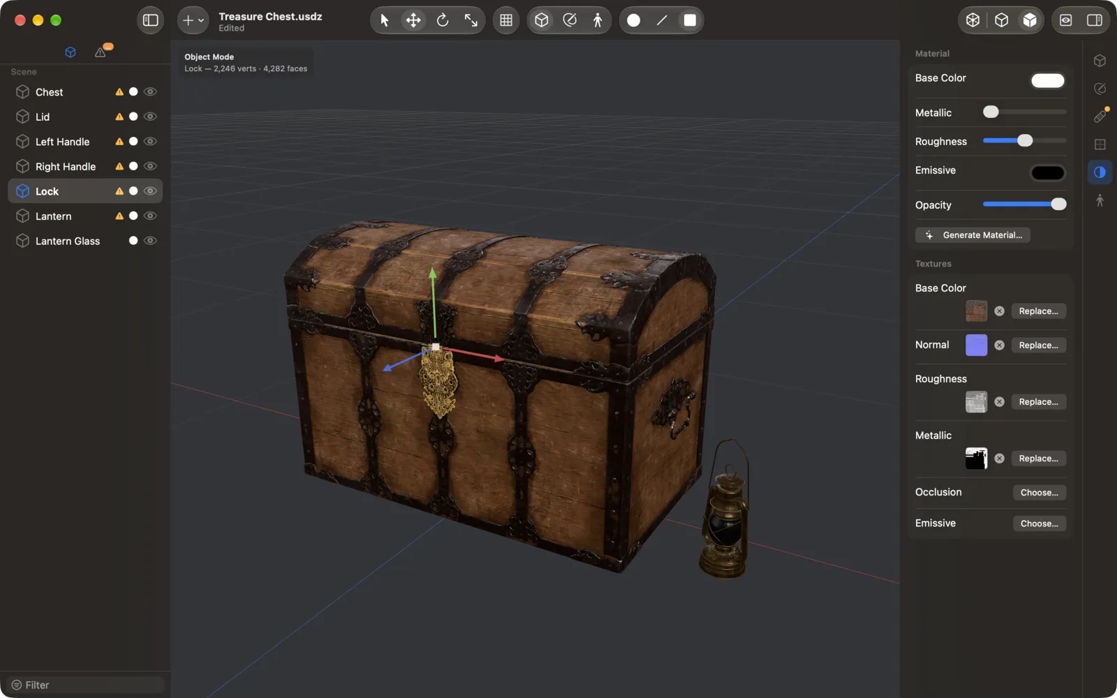This screenshot has height=698, width=1117.
Task: Click the Roughness material slider
Action: 1025,141
